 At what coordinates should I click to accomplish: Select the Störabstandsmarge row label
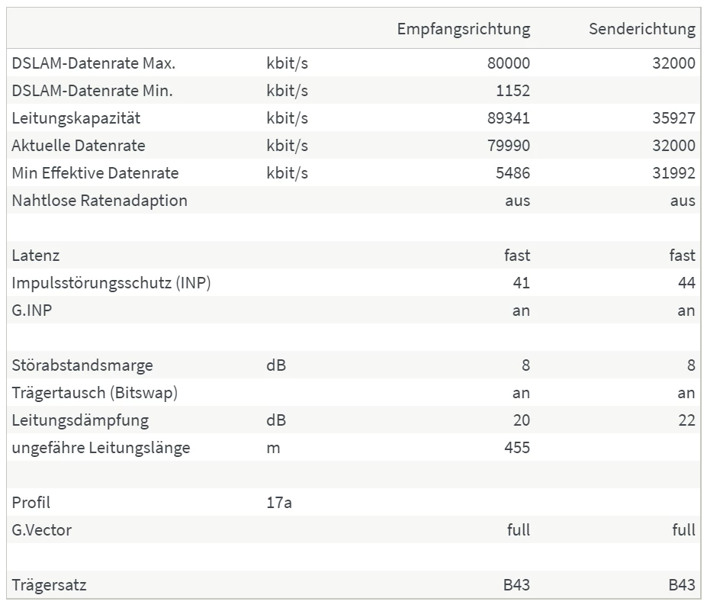(x=82, y=365)
